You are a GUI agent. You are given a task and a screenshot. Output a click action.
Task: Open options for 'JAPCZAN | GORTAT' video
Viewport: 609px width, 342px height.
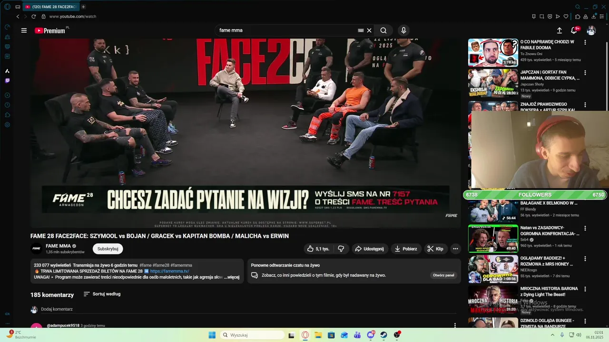pos(585,73)
